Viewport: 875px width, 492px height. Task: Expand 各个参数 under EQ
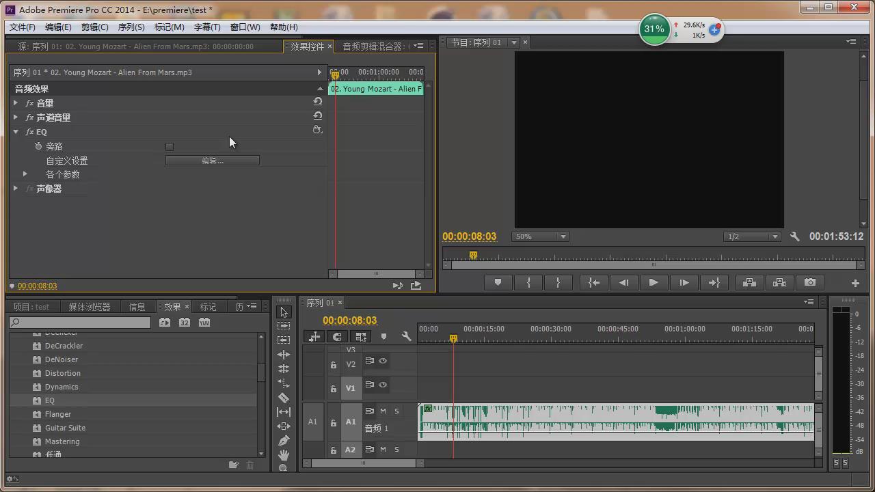tap(25, 174)
